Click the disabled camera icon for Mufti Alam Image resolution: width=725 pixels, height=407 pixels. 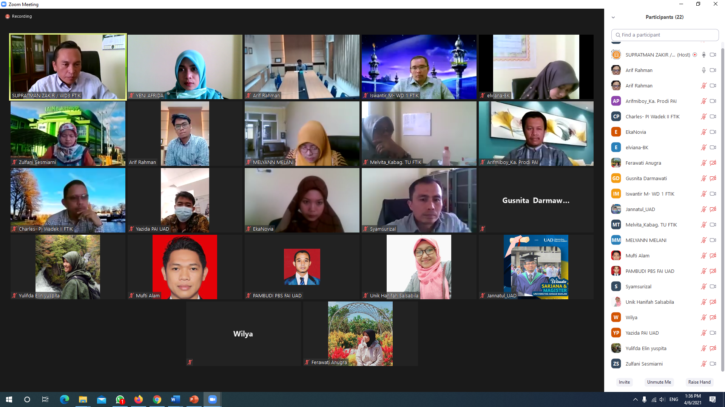pos(713,256)
